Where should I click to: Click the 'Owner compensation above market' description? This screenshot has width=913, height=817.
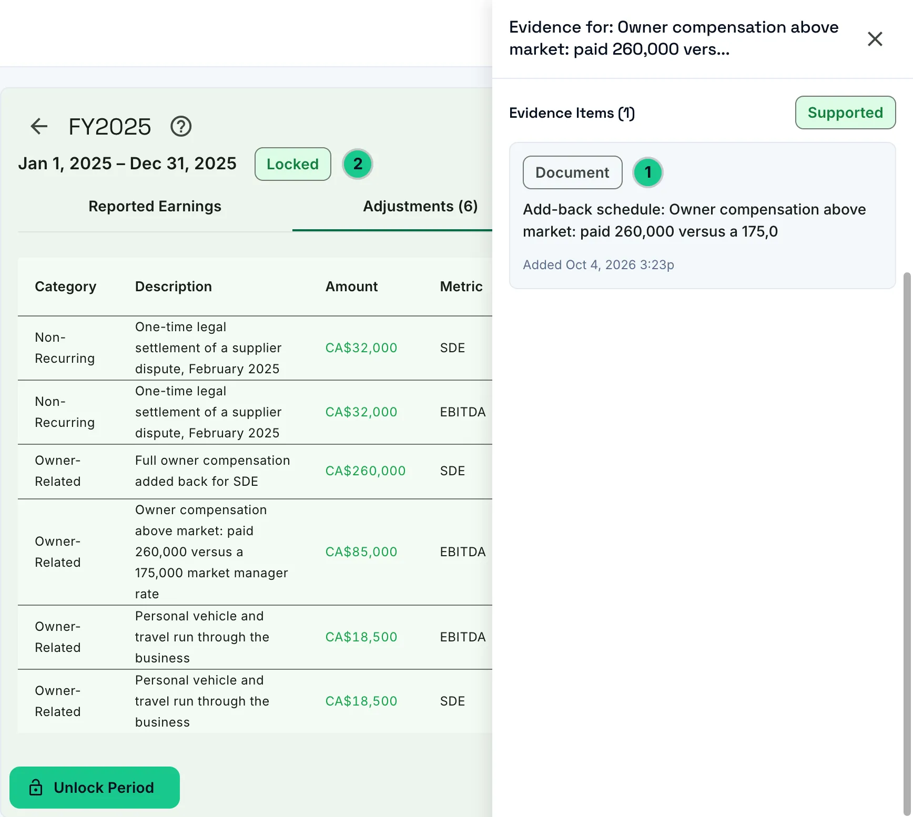click(x=211, y=552)
